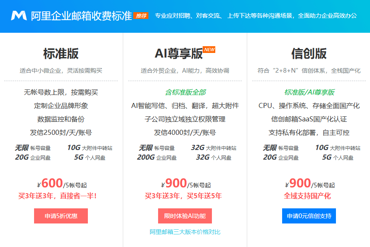Click the blue 申请0元信创支持 button

[x=309, y=216]
